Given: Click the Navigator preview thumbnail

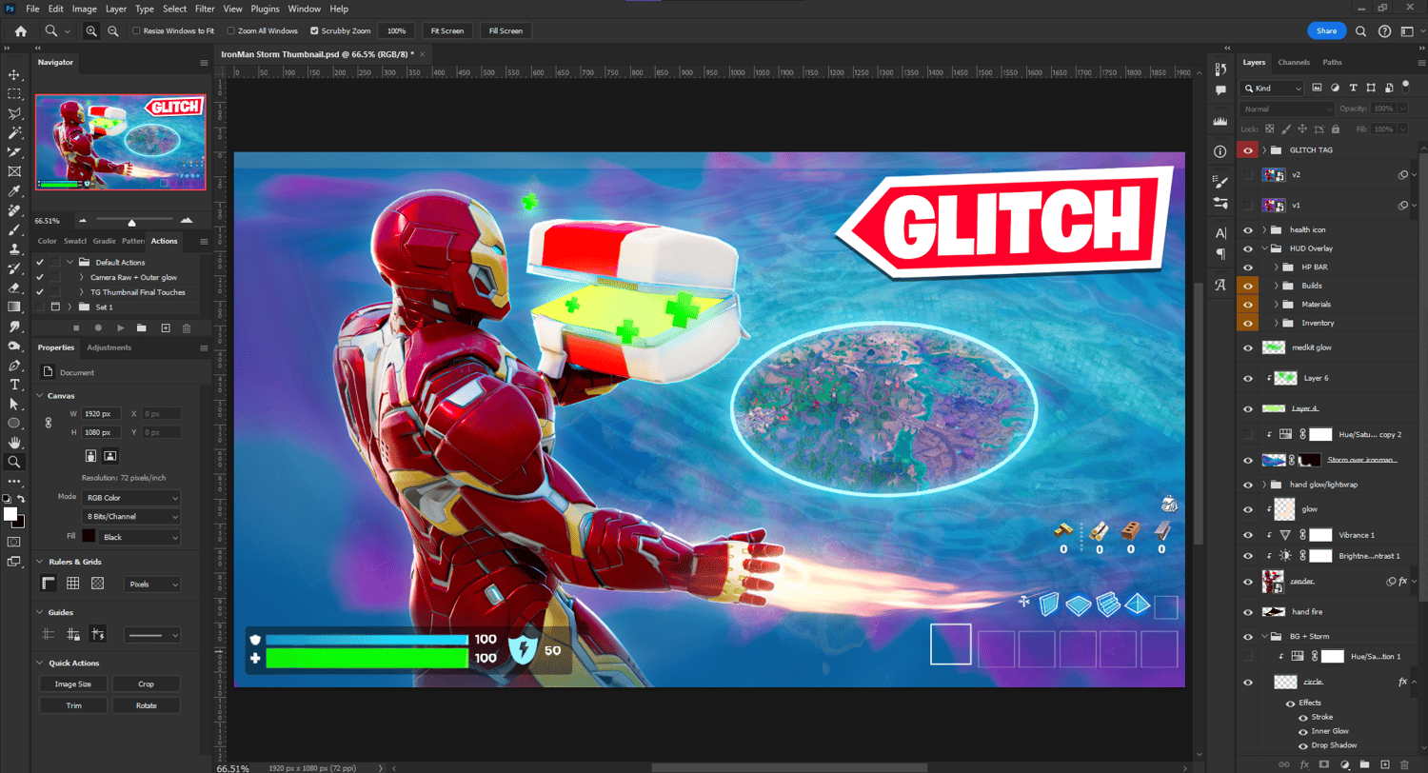Looking at the screenshot, I should point(122,142).
